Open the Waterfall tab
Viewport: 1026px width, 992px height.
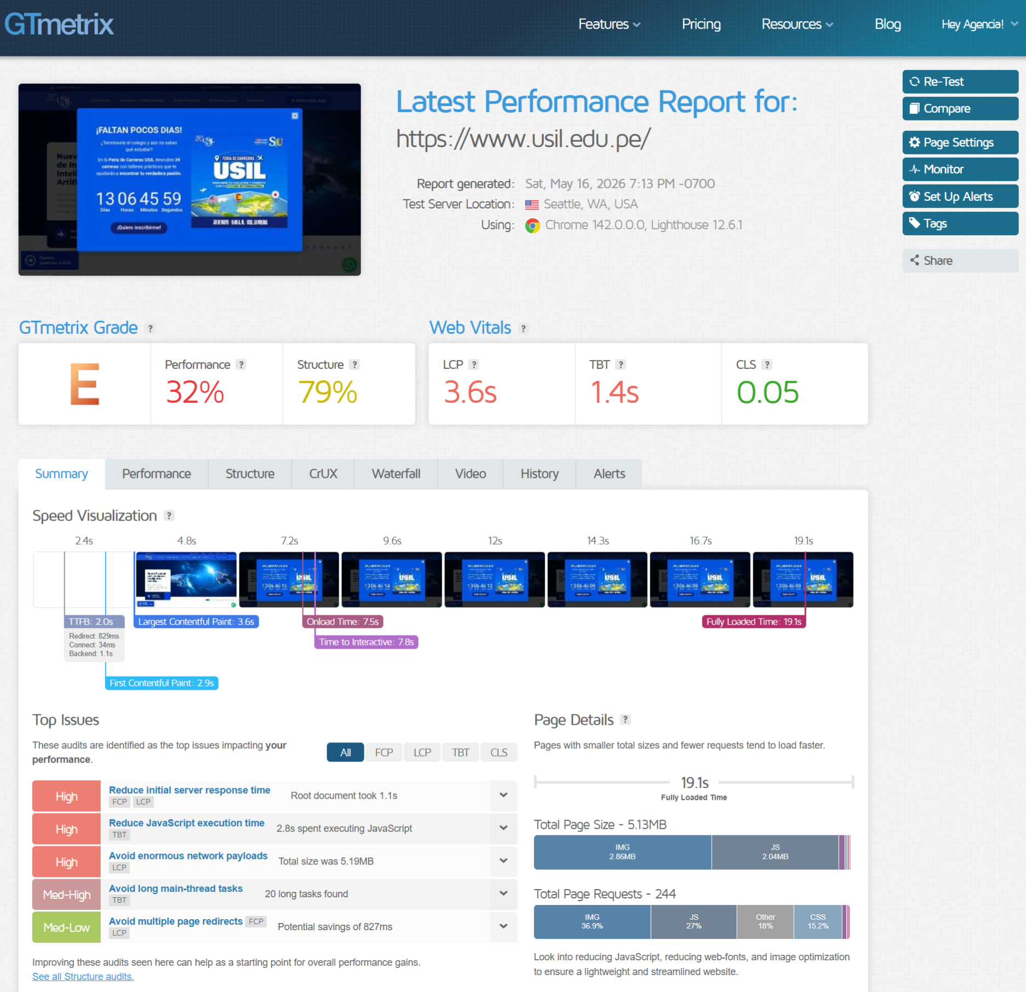point(396,474)
